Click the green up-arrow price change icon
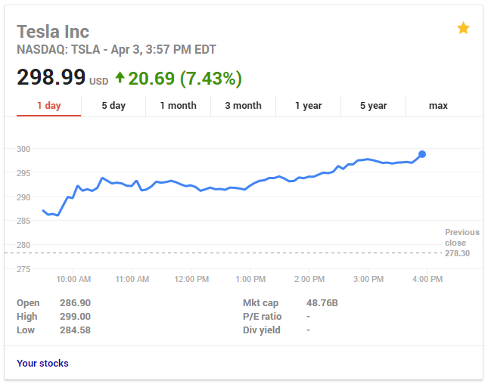The image size is (488, 384). (x=120, y=77)
